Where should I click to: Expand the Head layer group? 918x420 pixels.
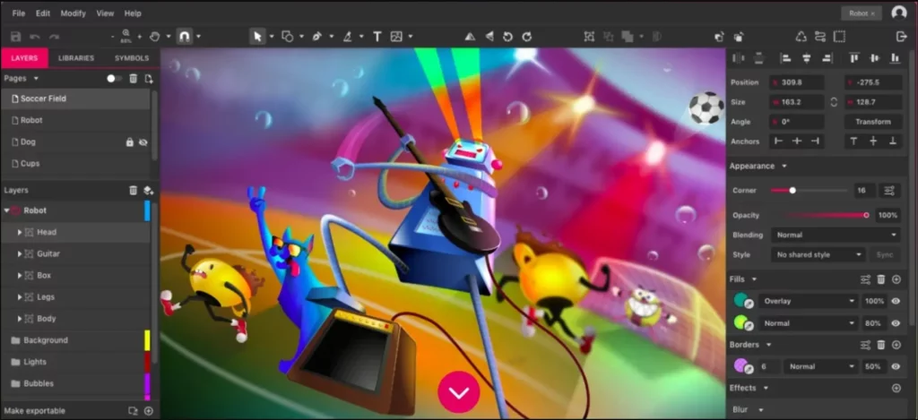pos(20,232)
